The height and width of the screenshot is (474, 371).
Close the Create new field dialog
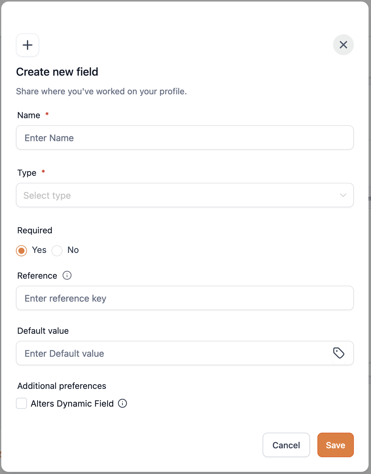click(343, 45)
